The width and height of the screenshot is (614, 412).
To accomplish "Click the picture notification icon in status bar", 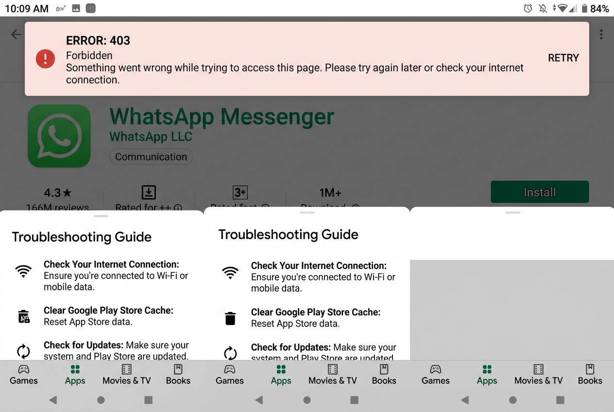I will [x=76, y=8].
